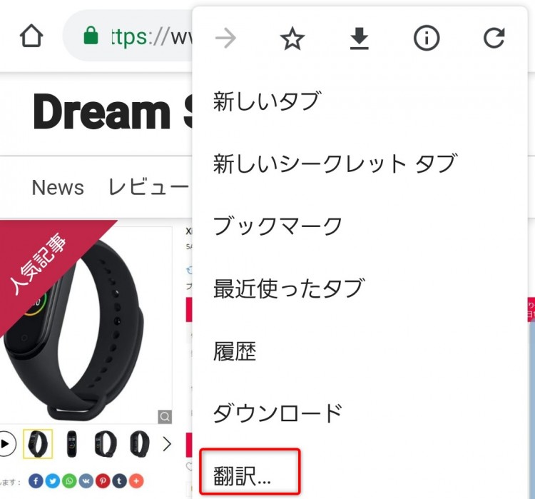The height and width of the screenshot is (499, 535).
Task: Share via the Facebook icon
Action: 36,481
